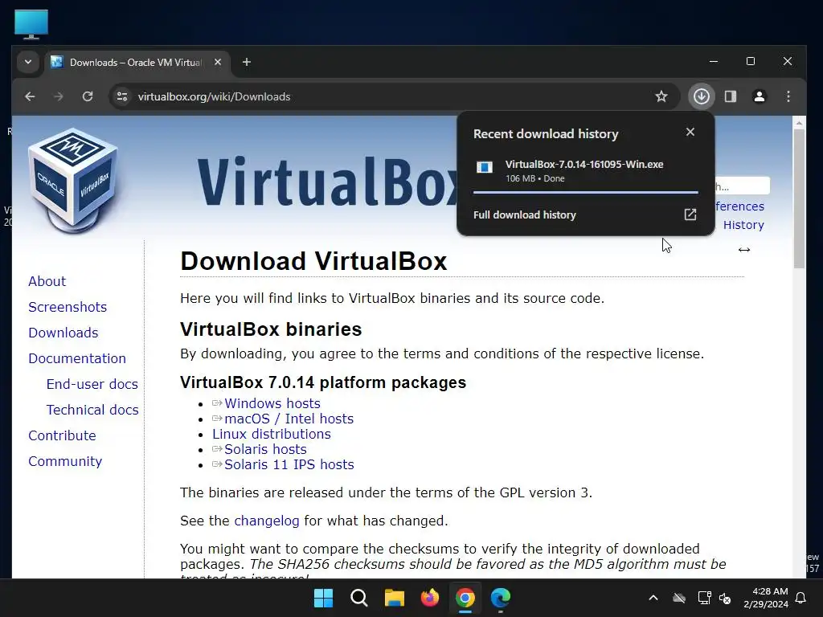Image resolution: width=823 pixels, height=617 pixels.
Task: Click Full download history
Action: [x=524, y=215]
